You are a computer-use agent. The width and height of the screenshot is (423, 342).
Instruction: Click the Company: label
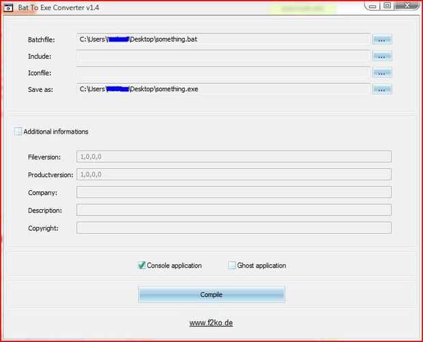pos(42,193)
